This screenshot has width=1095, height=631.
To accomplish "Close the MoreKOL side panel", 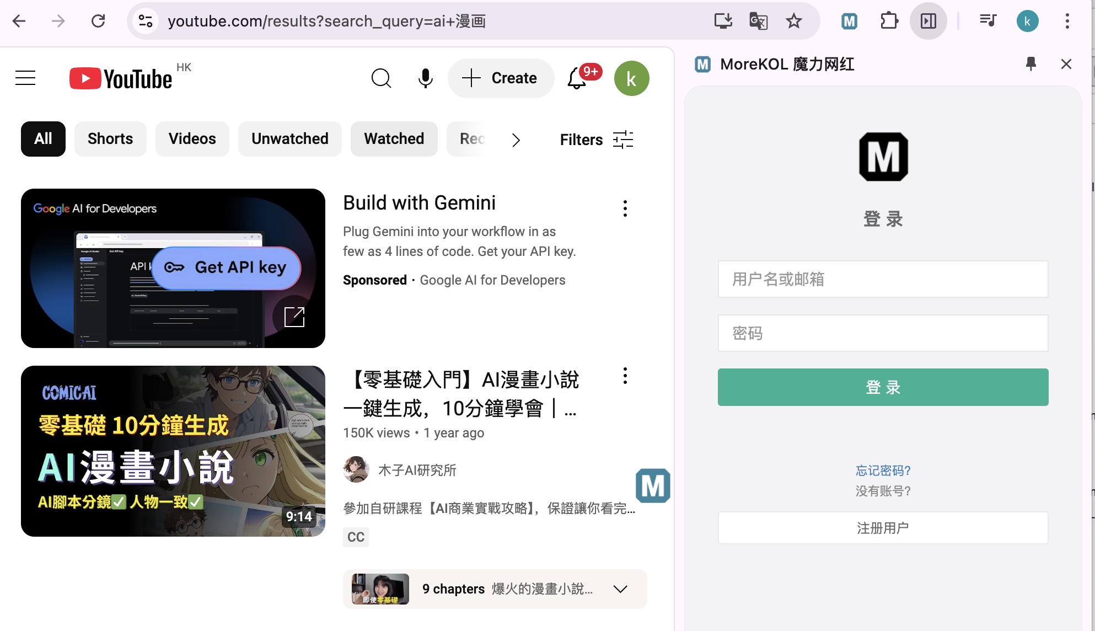I will pyautogui.click(x=1066, y=64).
